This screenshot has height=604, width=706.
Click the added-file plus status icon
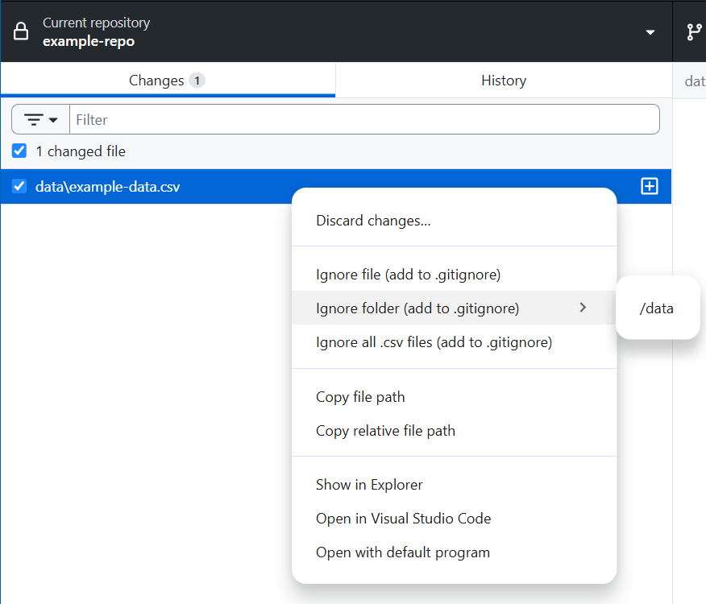click(649, 186)
